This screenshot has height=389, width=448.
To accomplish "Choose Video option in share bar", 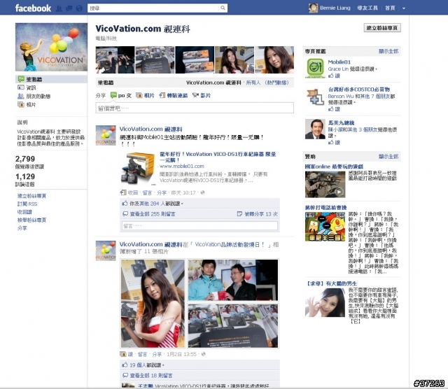I will point(202,95).
